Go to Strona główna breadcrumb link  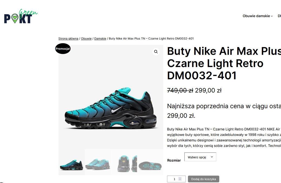tap(68, 38)
